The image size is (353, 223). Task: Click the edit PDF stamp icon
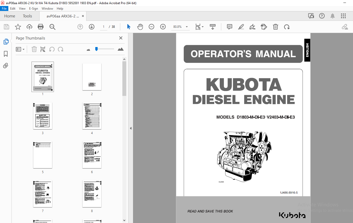(x=264, y=27)
